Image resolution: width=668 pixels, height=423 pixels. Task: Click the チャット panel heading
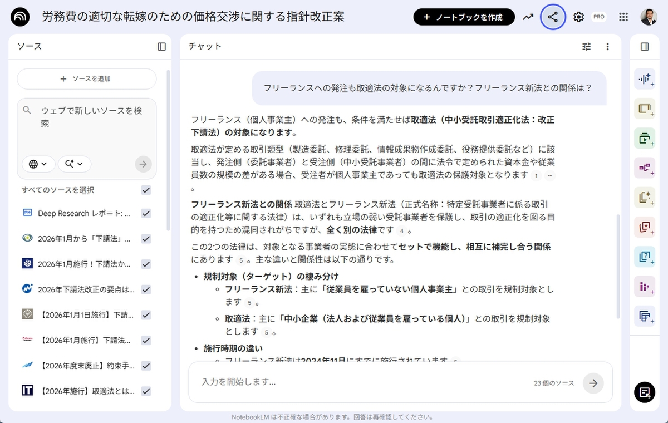[x=205, y=46]
